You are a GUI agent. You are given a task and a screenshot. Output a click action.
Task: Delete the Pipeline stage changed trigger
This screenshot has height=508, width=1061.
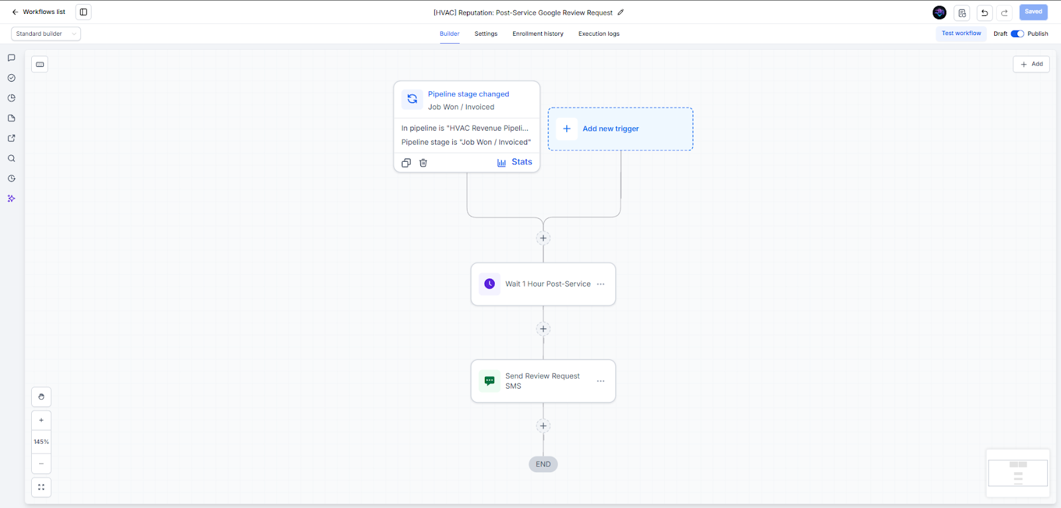tap(423, 162)
